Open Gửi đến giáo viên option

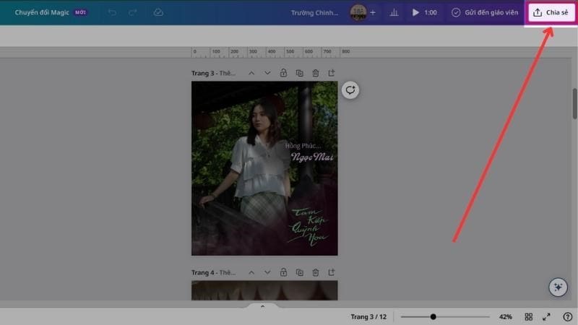[485, 13]
